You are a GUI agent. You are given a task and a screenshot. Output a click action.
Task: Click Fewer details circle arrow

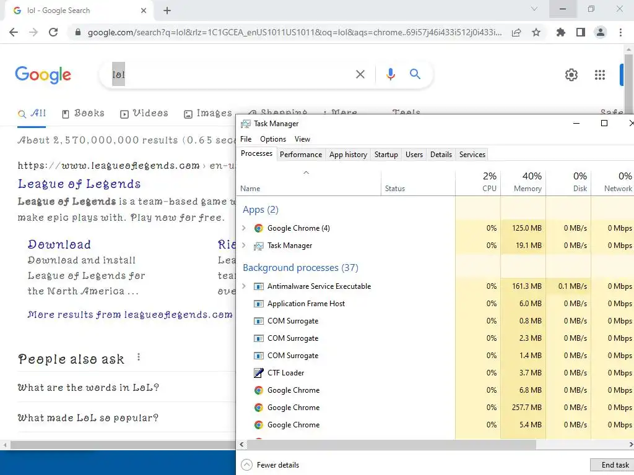246,465
